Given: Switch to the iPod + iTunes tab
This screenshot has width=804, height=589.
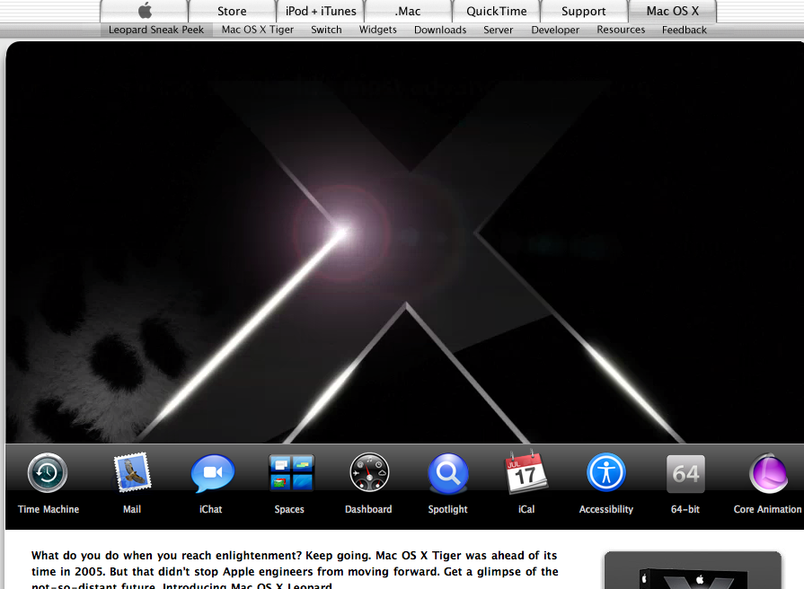Looking at the screenshot, I should [x=321, y=11].
